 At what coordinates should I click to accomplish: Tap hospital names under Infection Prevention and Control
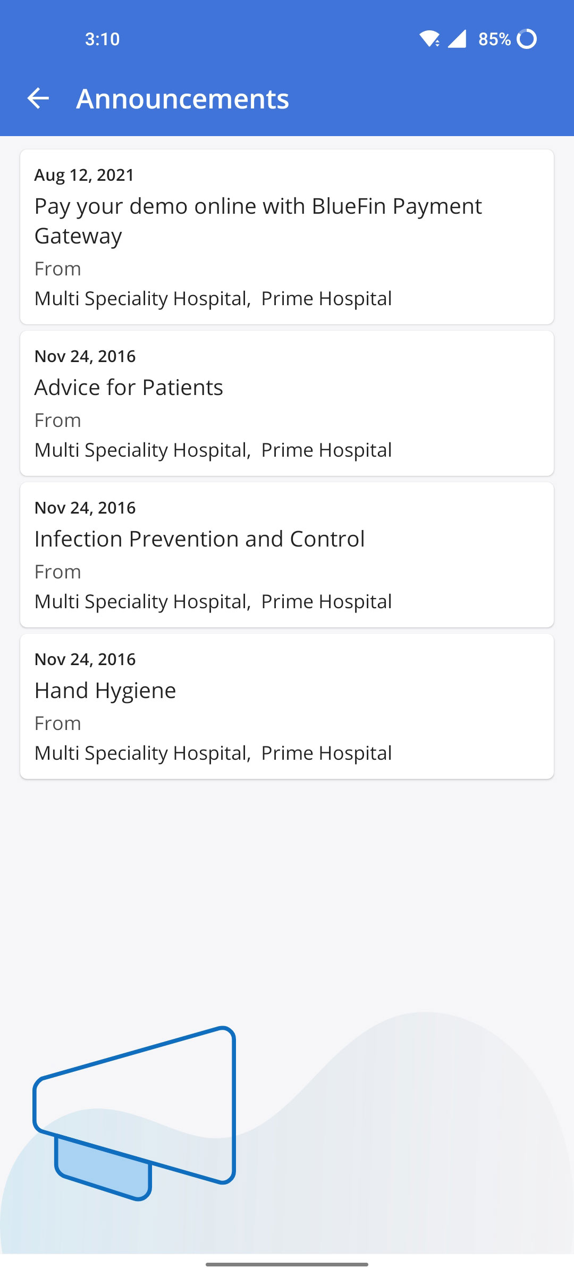[213, 602]
